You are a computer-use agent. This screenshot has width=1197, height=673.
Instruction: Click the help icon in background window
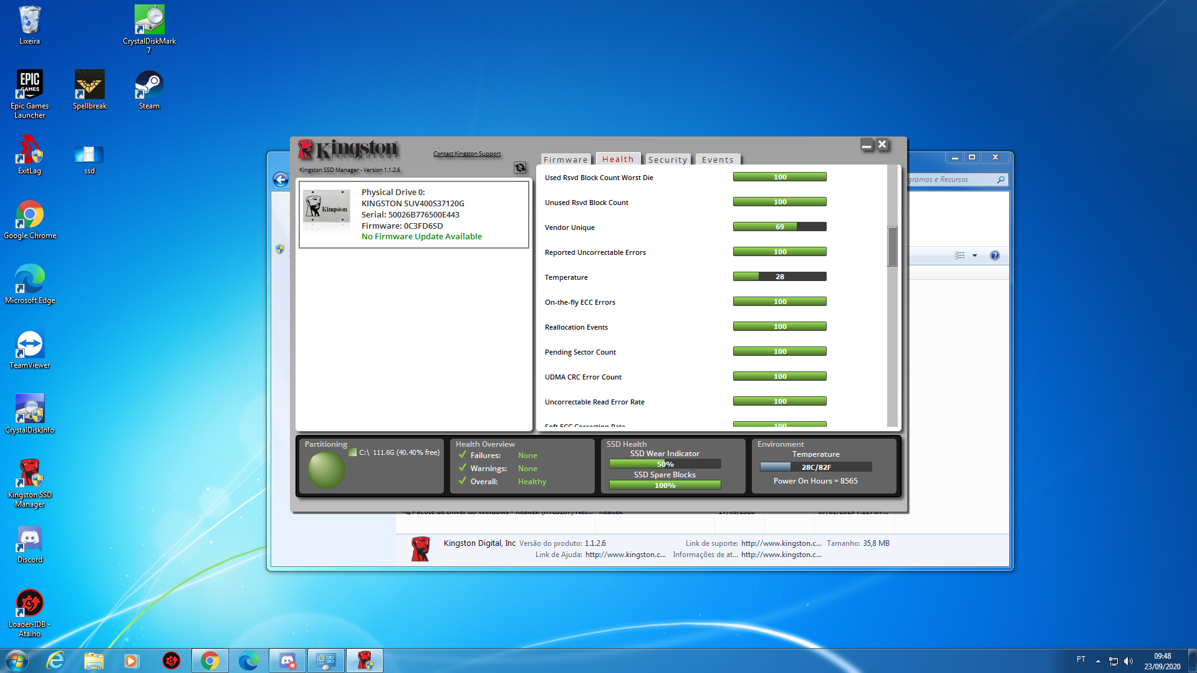click(x=995, y=255)
